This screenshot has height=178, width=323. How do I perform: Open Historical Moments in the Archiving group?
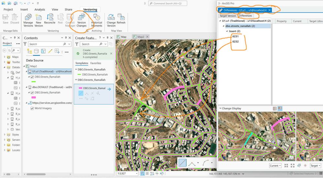pos(97,20)
